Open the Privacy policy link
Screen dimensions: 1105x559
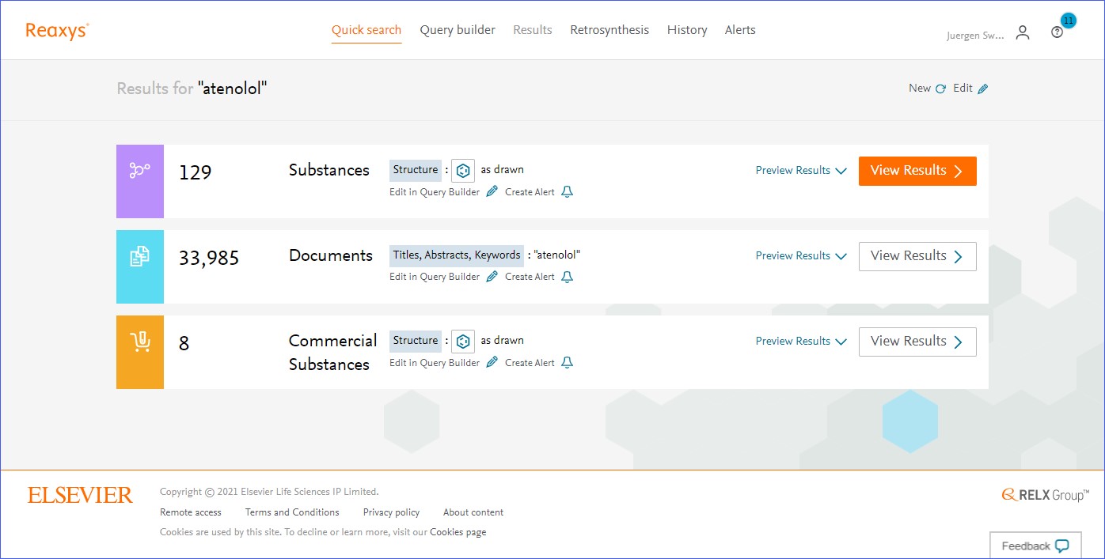(x=391, y=512)
